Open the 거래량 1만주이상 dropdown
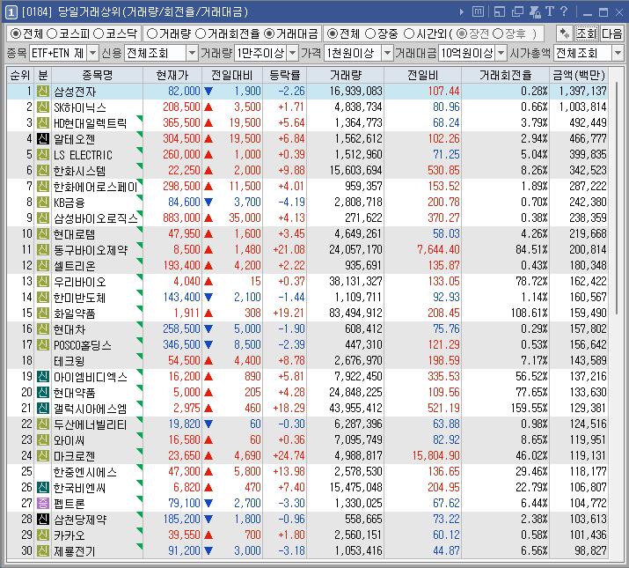 [293, 53]
